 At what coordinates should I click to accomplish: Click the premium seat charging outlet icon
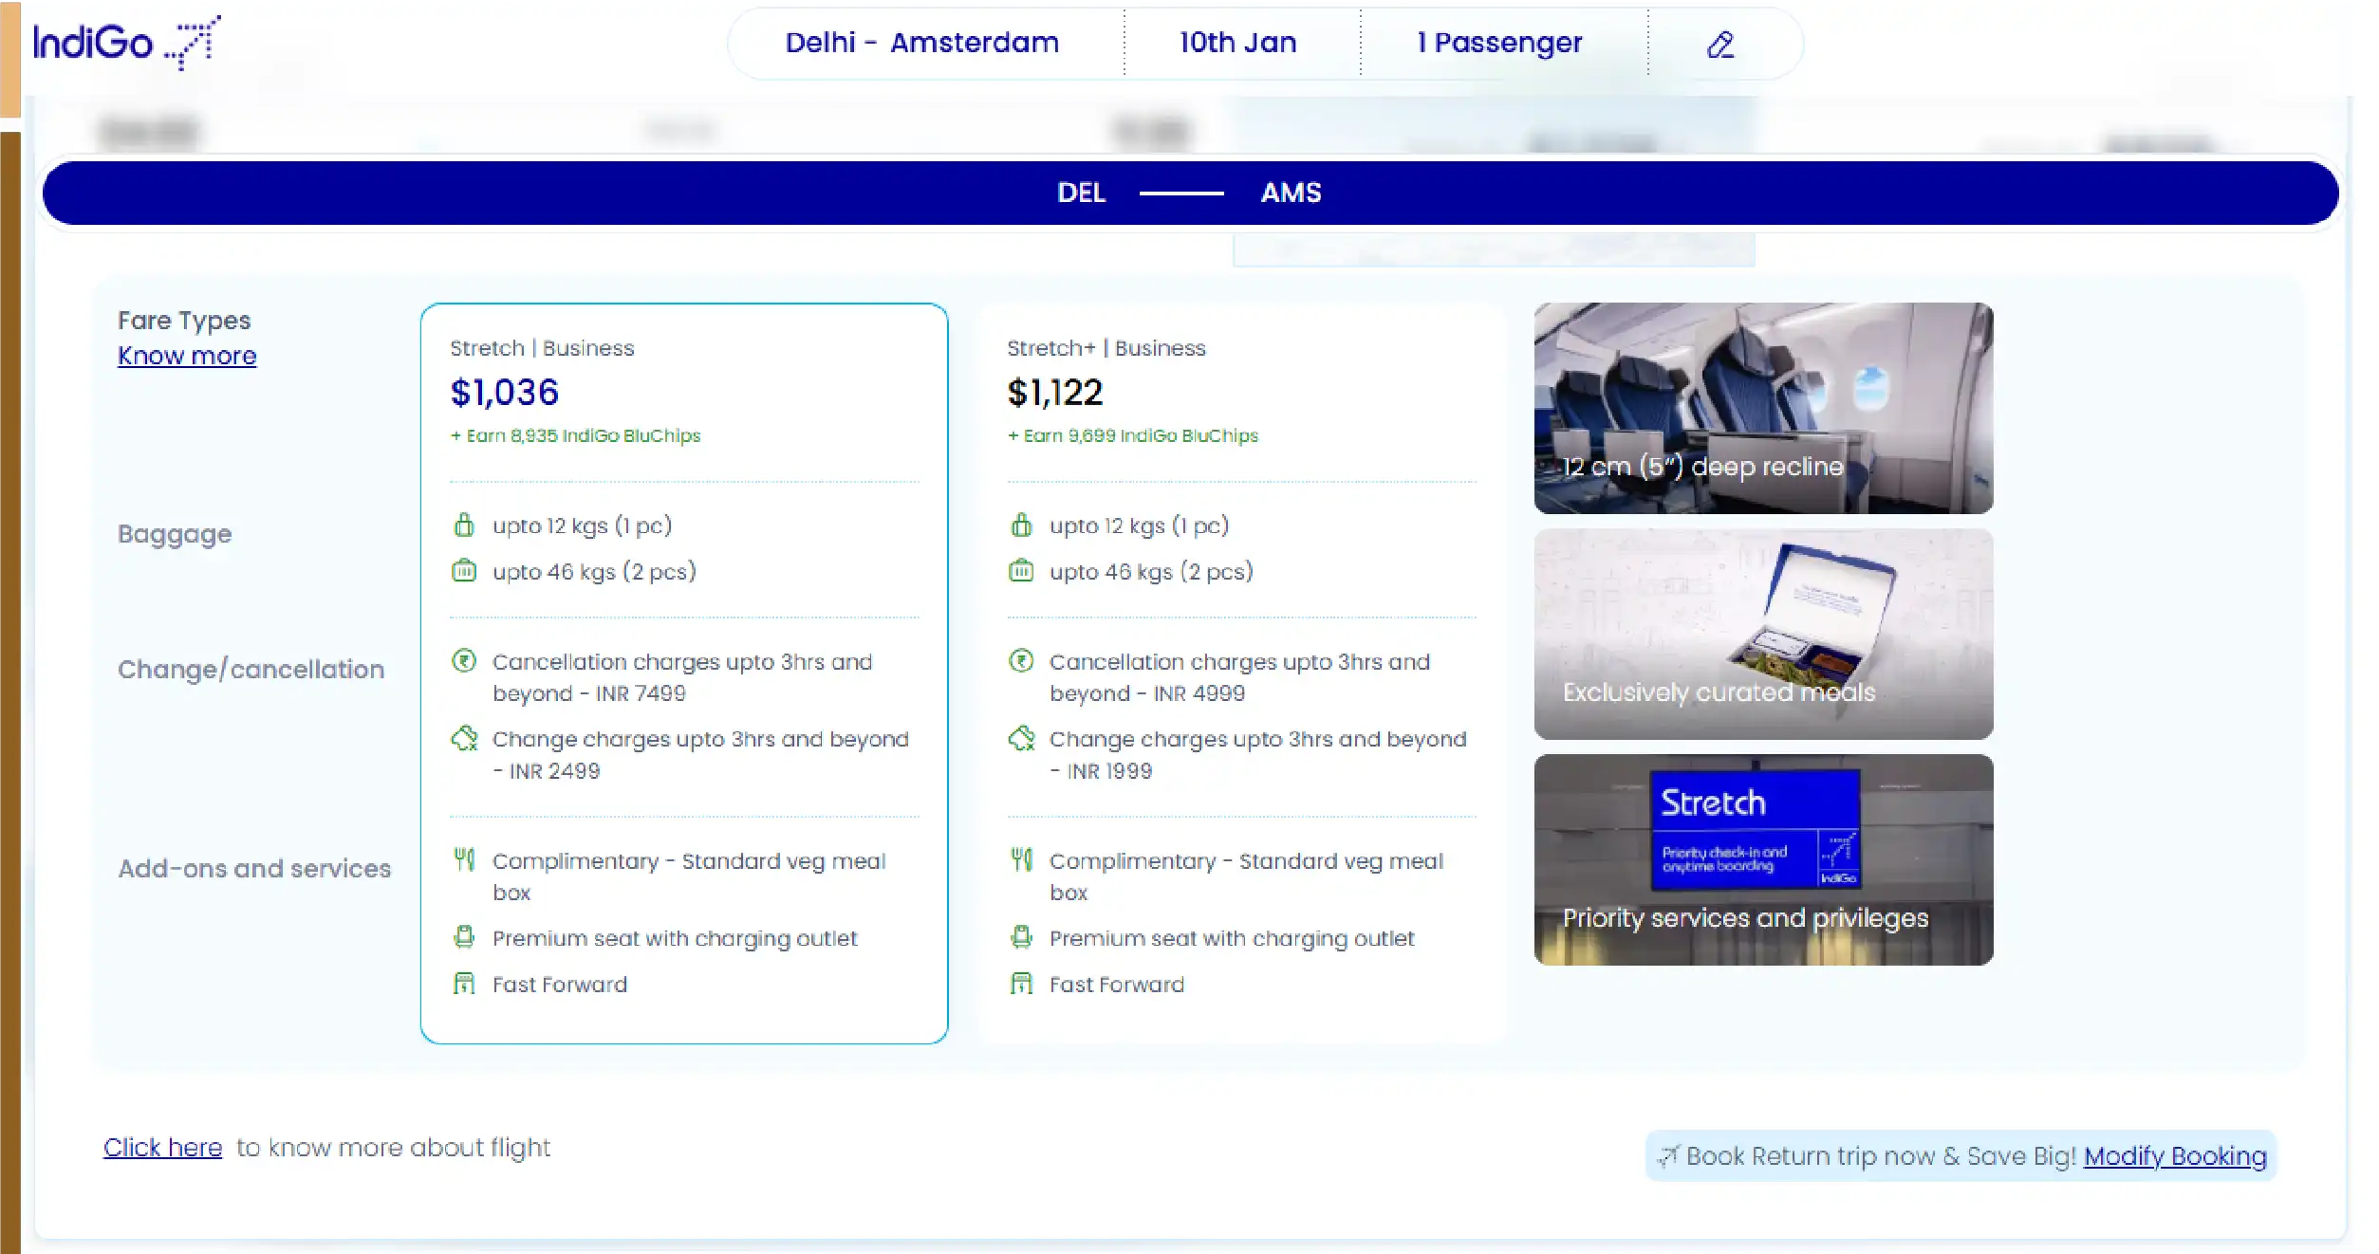tap(464, 938)
